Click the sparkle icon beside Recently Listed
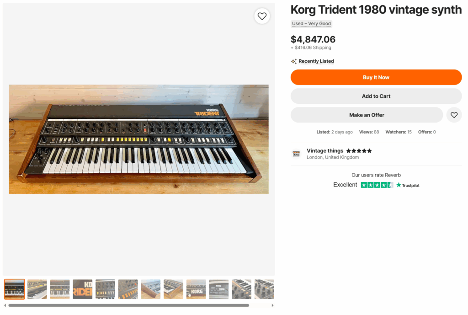 coord(294,61)
